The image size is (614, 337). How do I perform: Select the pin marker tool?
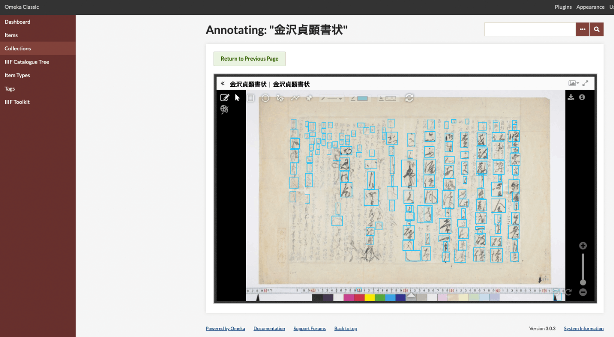[309, 98]
